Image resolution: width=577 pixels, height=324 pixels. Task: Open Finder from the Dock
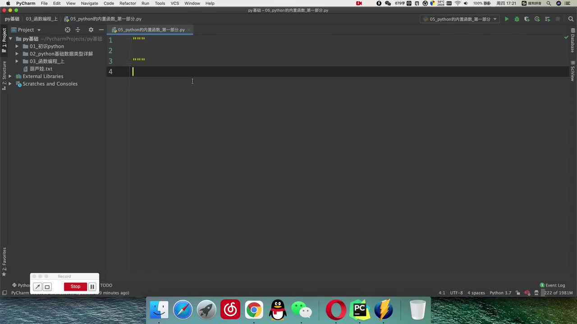(x=159, y=310)
